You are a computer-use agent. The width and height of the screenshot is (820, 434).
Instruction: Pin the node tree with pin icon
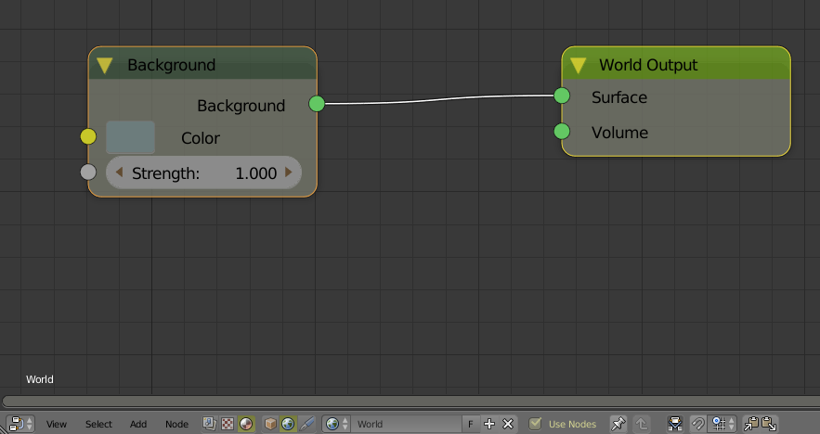(x=618, y=424)
